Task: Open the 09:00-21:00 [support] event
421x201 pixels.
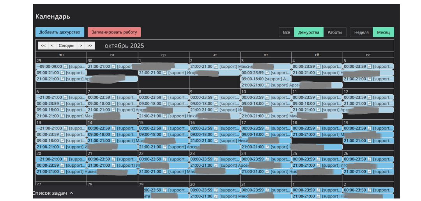Action: point(61,73)
